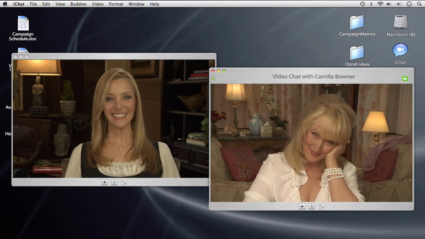This screenshot has height=239, width=425.
Task: Toggle full screen in Camilla Bowner chat
Action: [x=321, y=206]
